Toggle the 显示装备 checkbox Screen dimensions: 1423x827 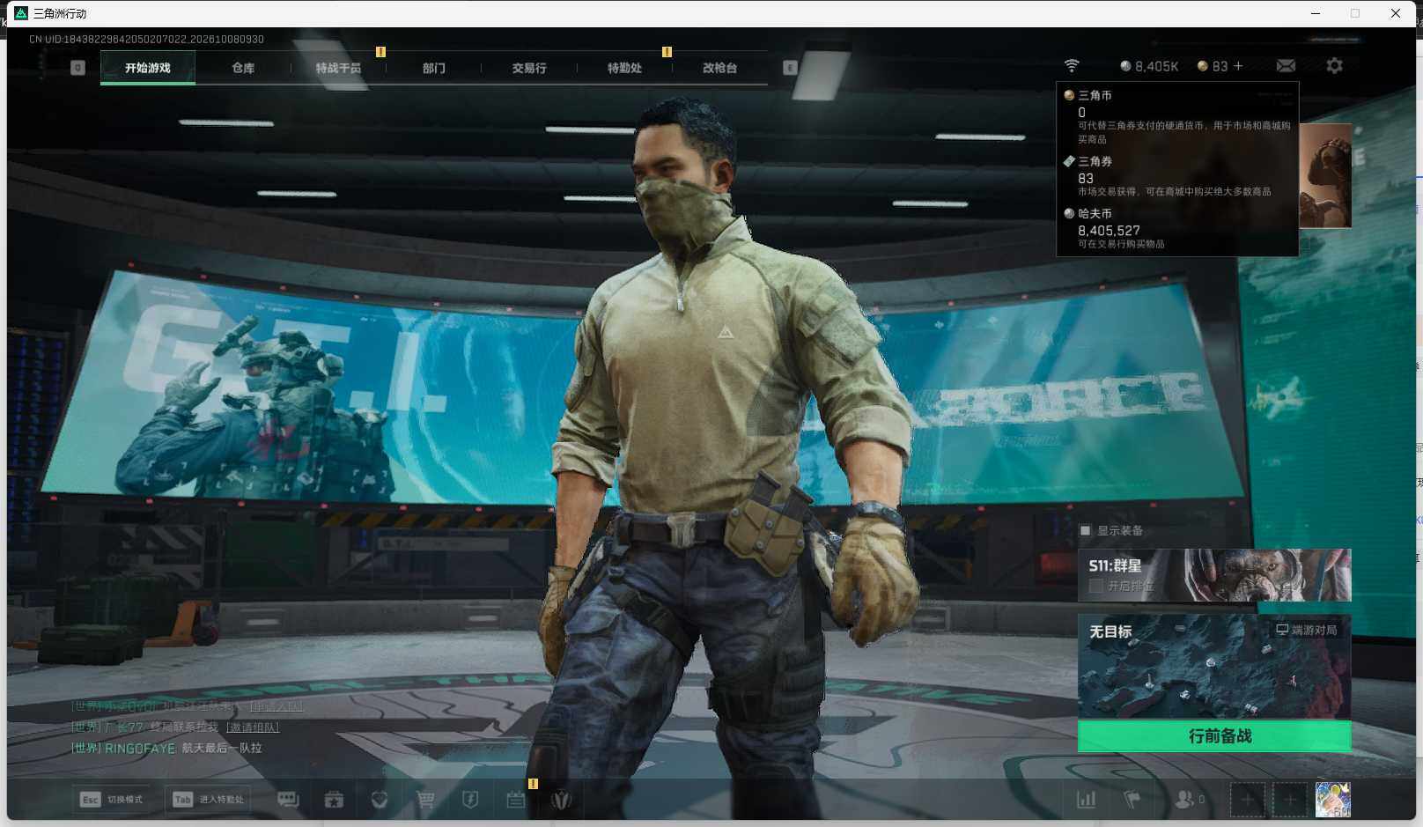[1085, 530]
